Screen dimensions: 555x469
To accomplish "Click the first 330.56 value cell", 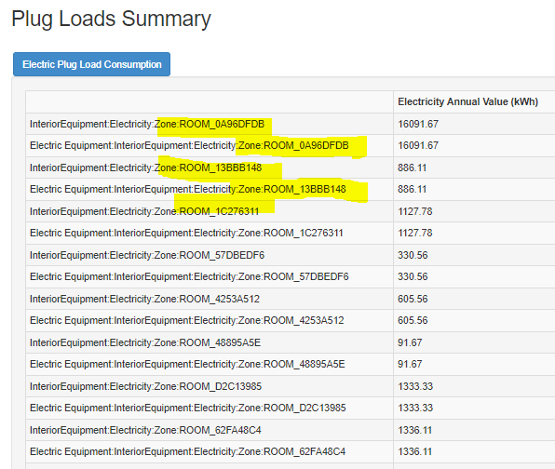I will [x=413, y=255].
